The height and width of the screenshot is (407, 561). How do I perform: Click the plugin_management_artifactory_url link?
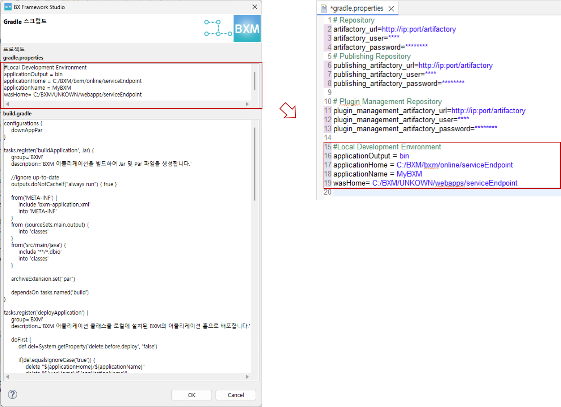[x=488, y=110]
